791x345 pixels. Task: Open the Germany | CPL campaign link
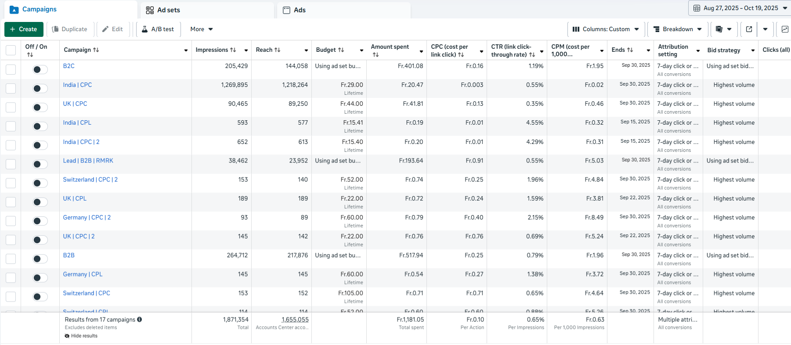[x=83, y=274]
